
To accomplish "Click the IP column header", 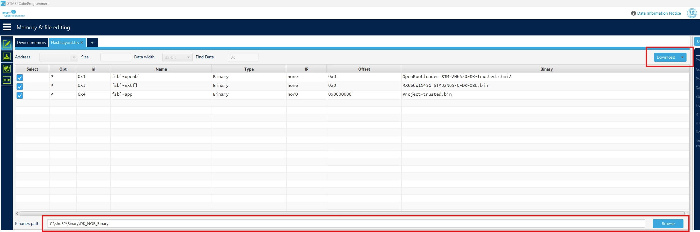I will coord(307,69).
